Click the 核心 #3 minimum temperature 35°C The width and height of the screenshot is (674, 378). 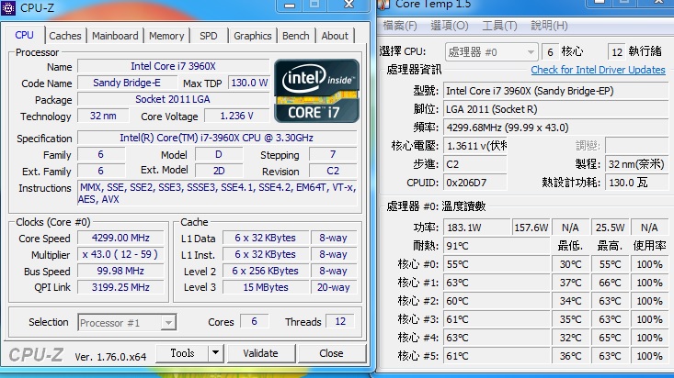pos(570,319)
